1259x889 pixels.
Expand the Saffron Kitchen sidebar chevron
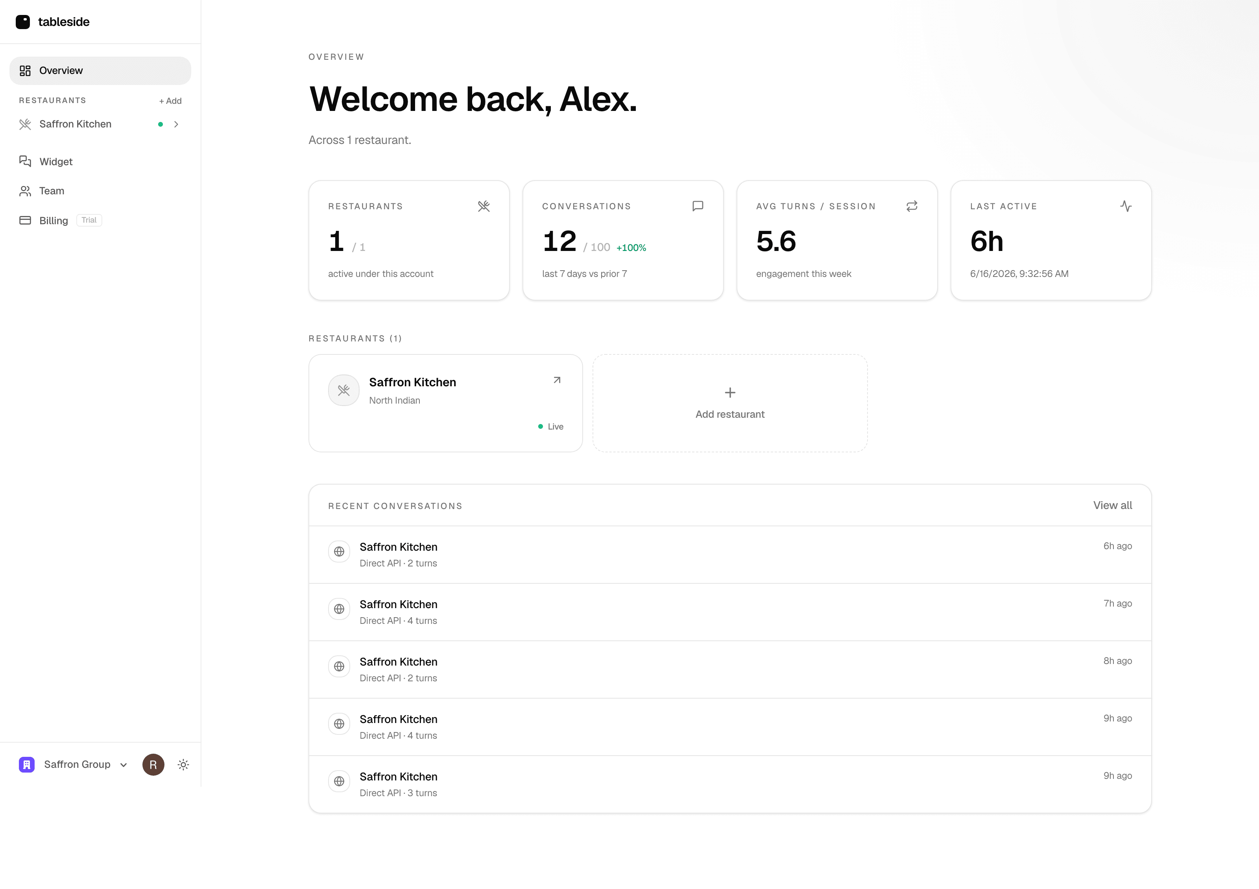click(176, 124)
